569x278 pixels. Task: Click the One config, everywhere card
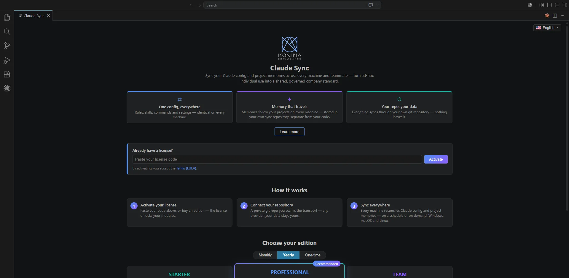180,107
